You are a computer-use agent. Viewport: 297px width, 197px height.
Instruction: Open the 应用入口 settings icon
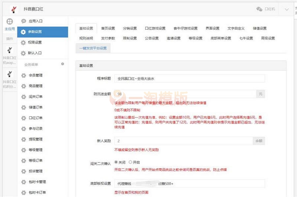tap(23, 20)
